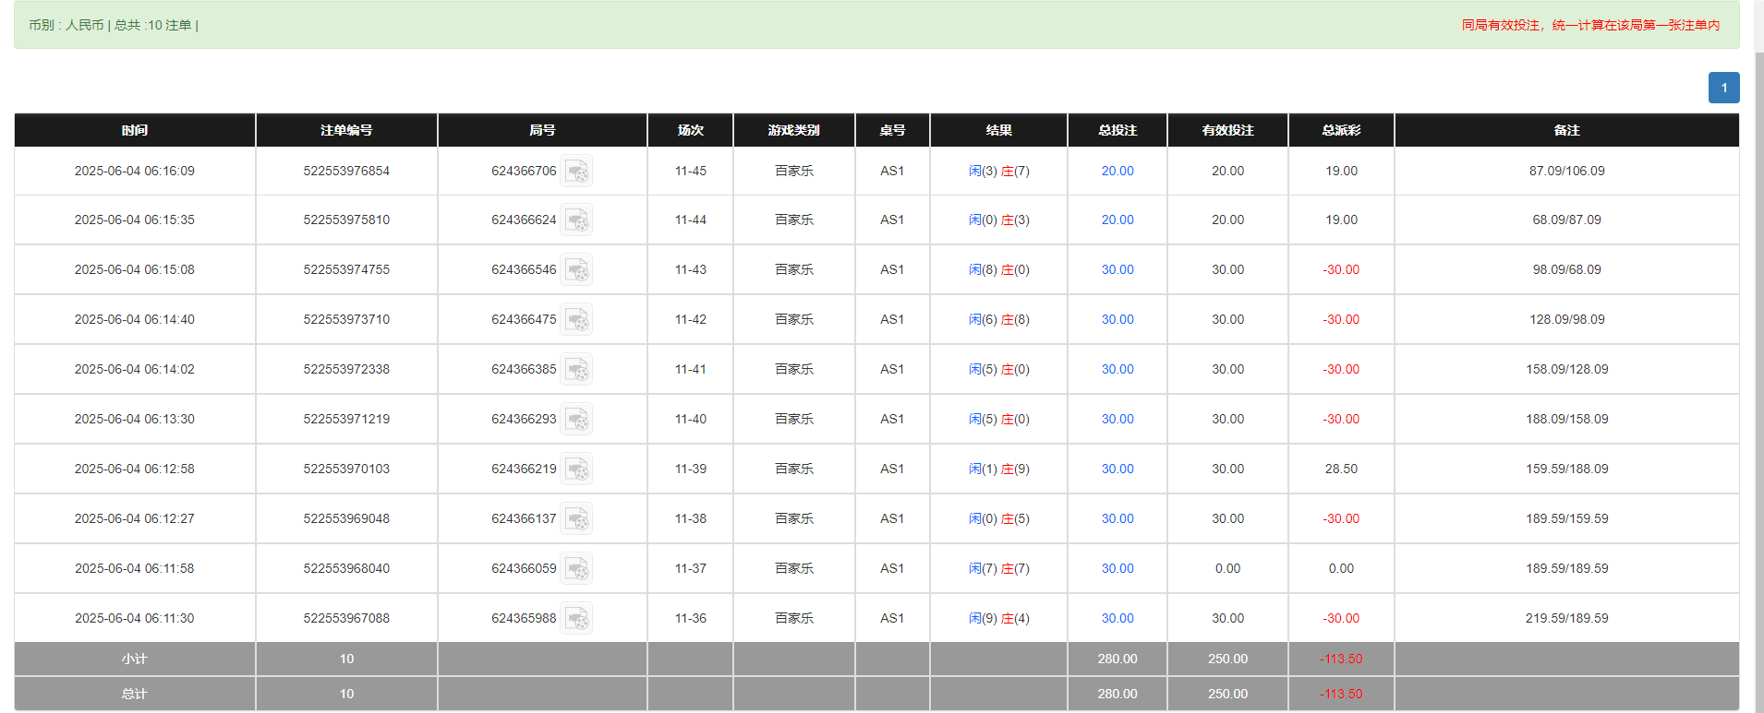The height and width of the screenshot is (713, 1764).
Task: Go to page 1 in pagination
Action: (1723, 88)
